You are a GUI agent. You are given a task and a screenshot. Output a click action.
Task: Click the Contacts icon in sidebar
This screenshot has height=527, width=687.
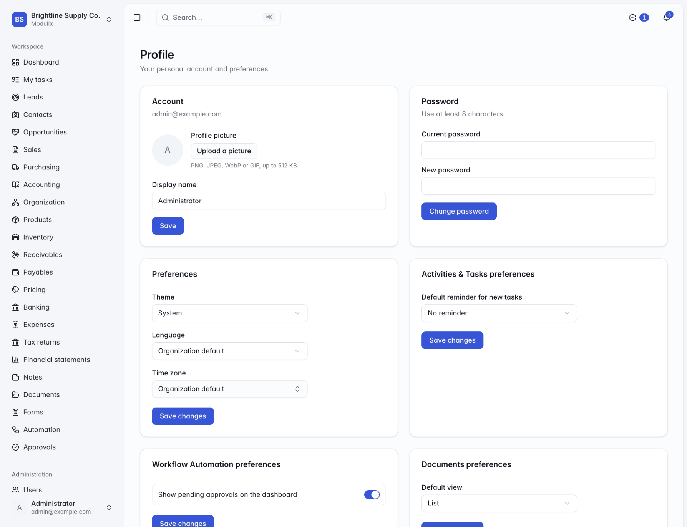tap(15, 114)
